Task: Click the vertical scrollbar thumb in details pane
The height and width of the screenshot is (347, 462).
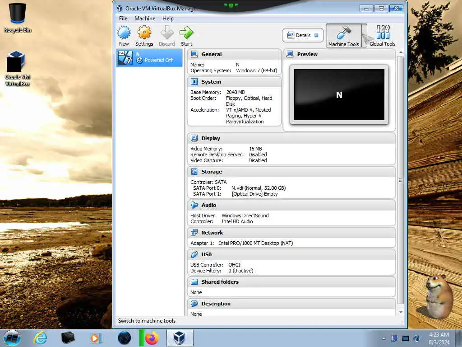Action: (x=401, y=180)
